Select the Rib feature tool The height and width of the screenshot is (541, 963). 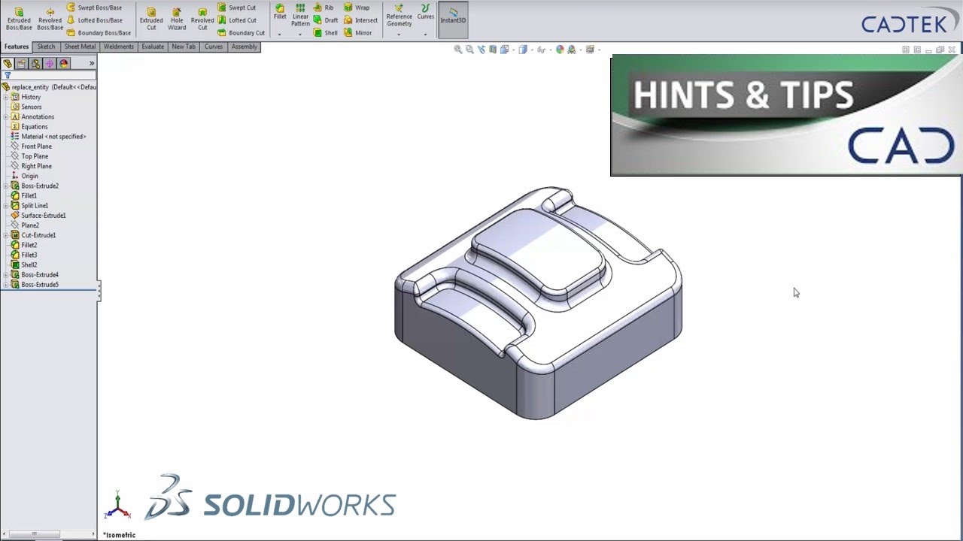(324, 8)
